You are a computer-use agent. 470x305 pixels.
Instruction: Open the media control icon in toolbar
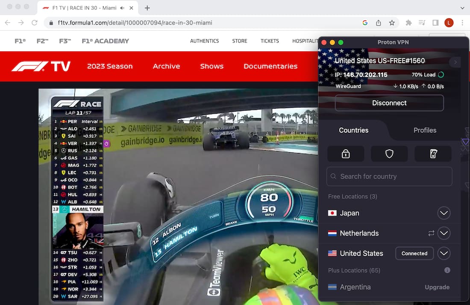click(422, 23)
